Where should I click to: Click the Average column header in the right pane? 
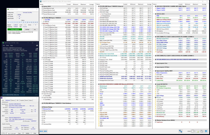[204, 4]
